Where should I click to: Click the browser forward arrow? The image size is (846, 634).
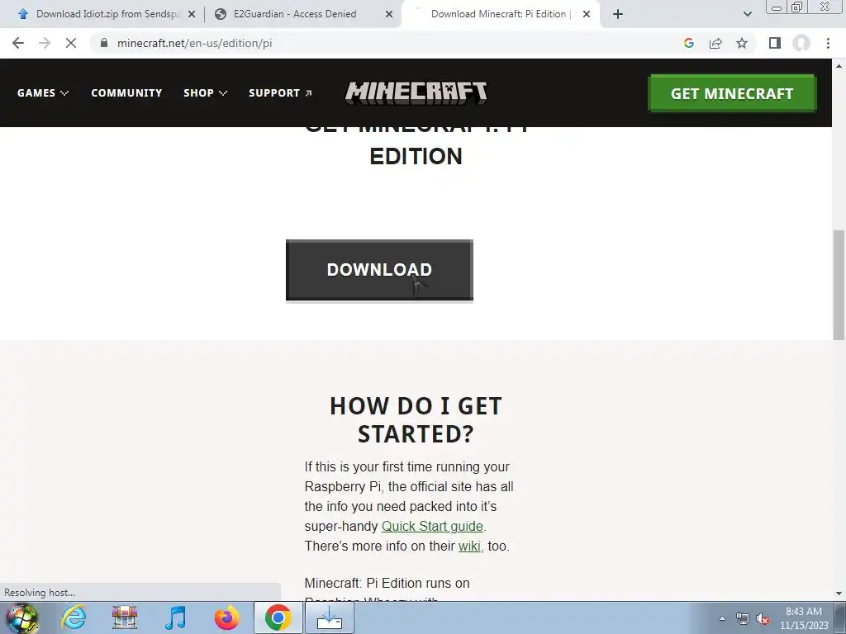(x=45, y=43)
